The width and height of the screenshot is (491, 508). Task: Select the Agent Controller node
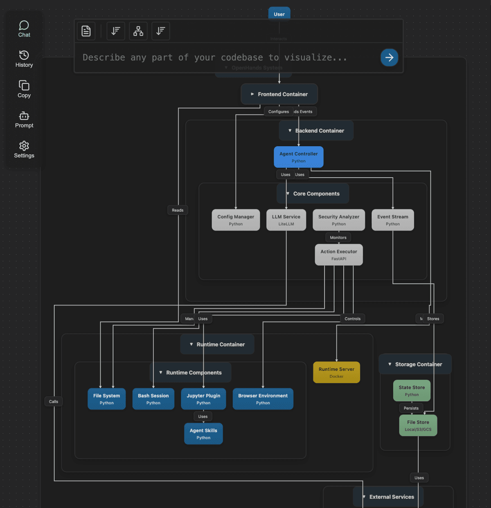tap(299, 157)
